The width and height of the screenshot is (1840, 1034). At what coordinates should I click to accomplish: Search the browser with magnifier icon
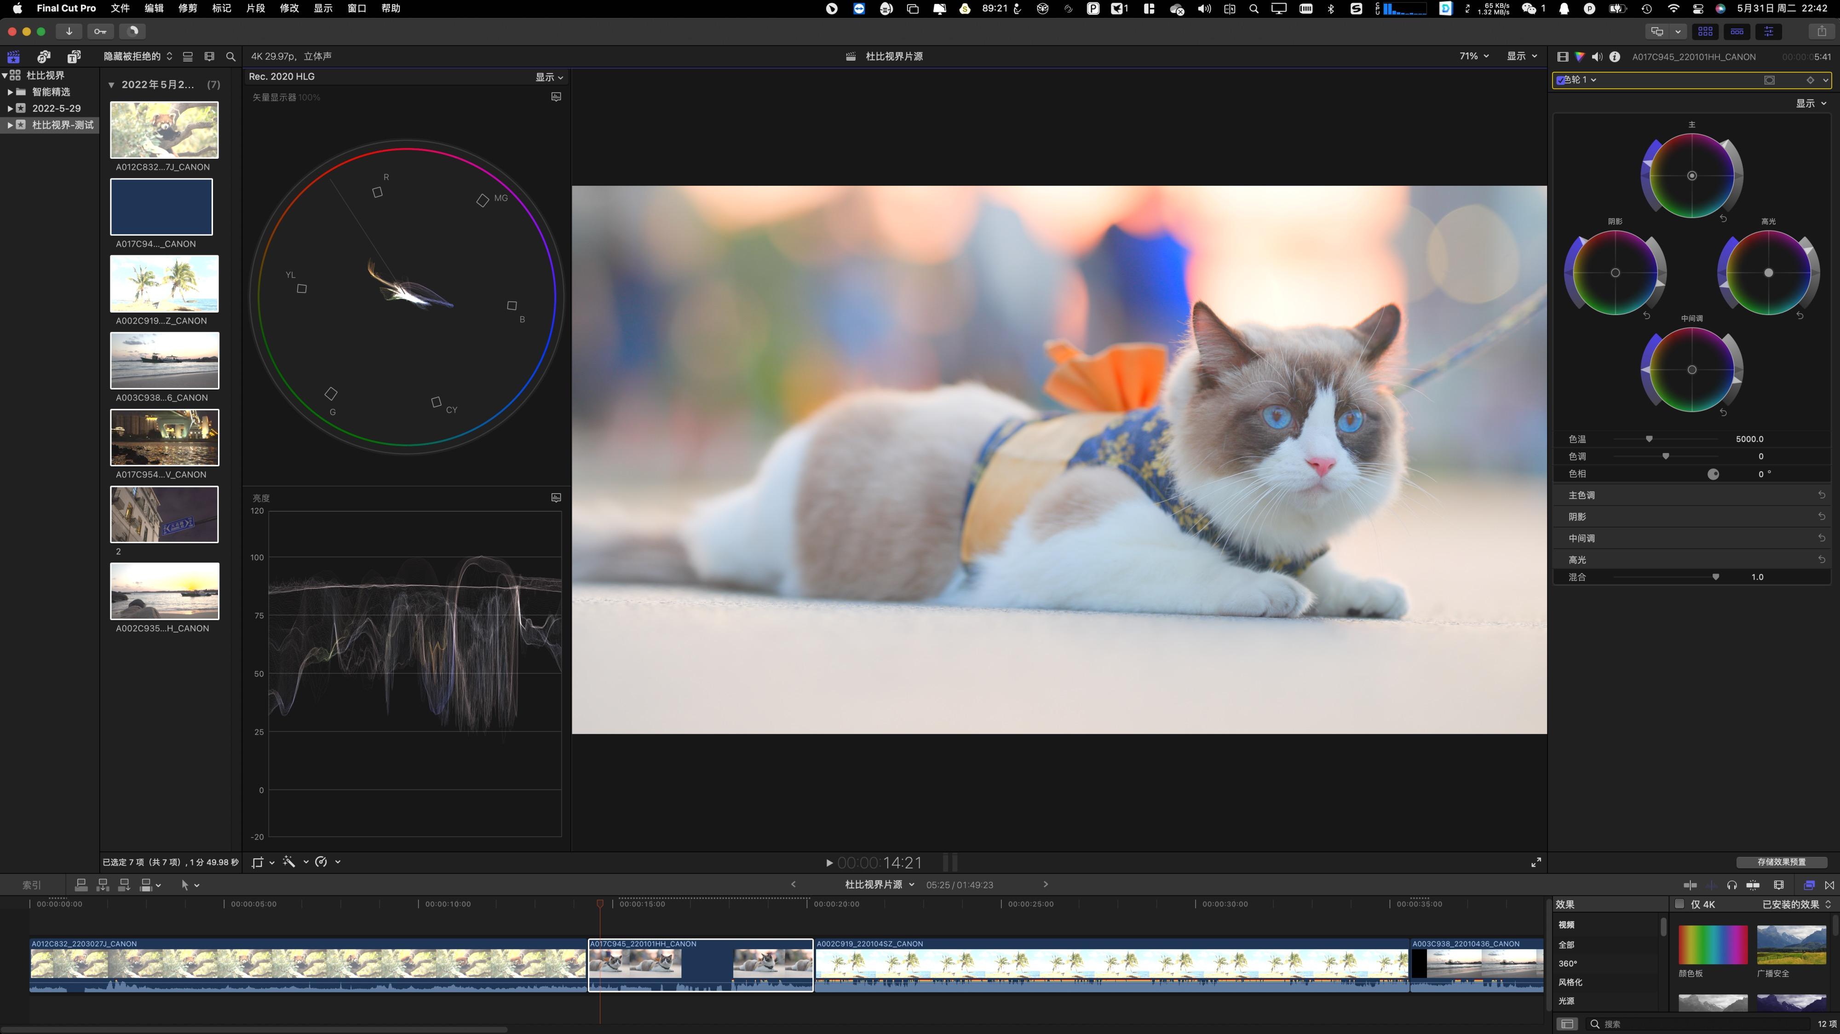coord(230,57)
